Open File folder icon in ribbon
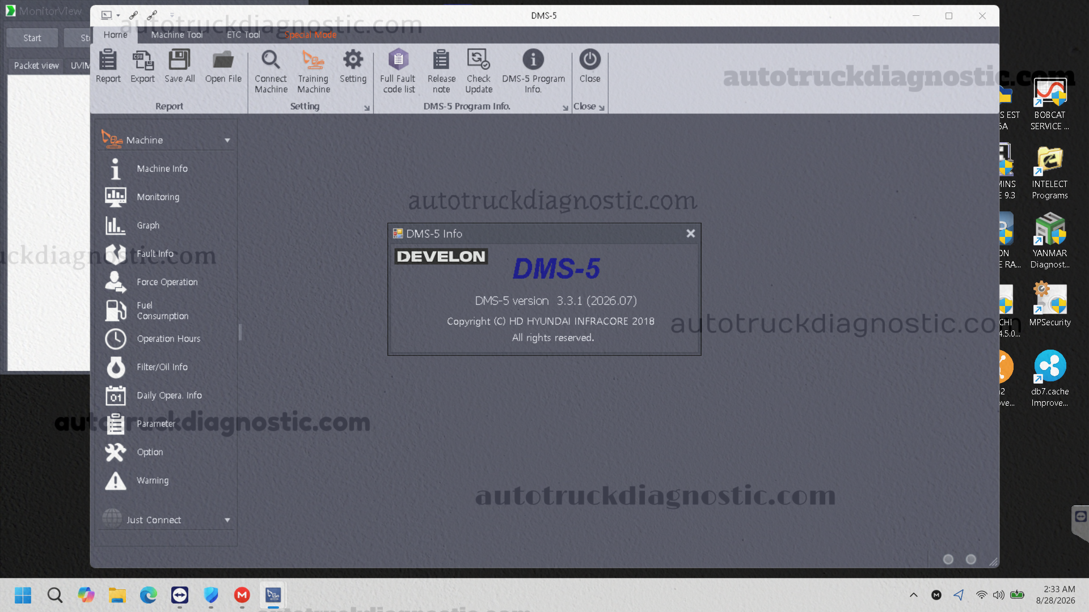1089x612 pixels. pyautogui.click(x=223, y=67)
